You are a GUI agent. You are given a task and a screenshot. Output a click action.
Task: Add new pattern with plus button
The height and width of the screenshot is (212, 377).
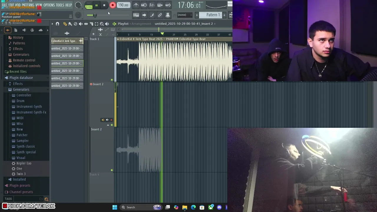click(224, 15)
